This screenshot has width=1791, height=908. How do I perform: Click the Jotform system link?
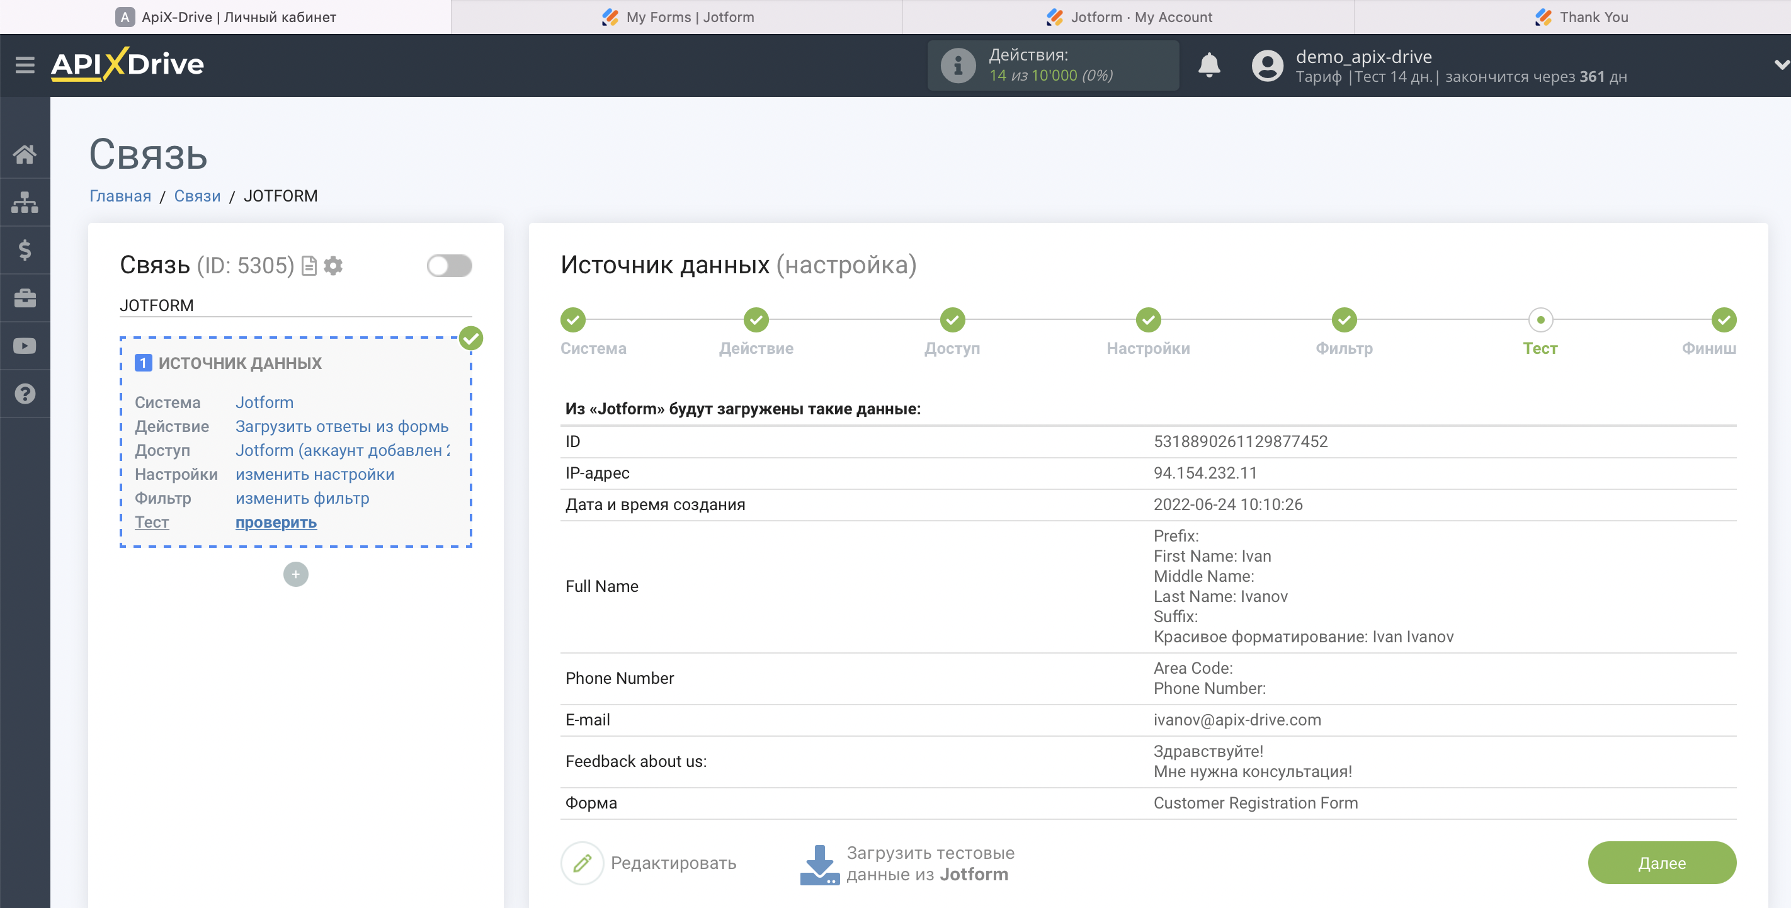click(264, 402)
